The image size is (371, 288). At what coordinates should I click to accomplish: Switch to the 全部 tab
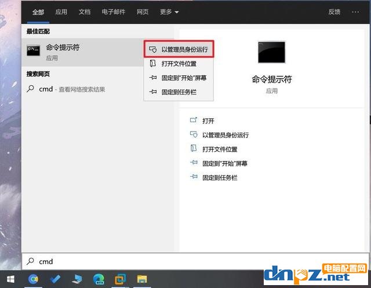[38, 12]
